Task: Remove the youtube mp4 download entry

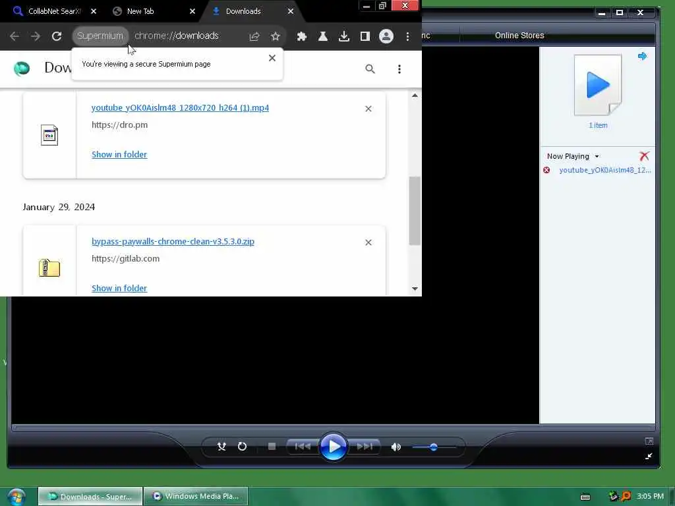Action: [368, 109]
